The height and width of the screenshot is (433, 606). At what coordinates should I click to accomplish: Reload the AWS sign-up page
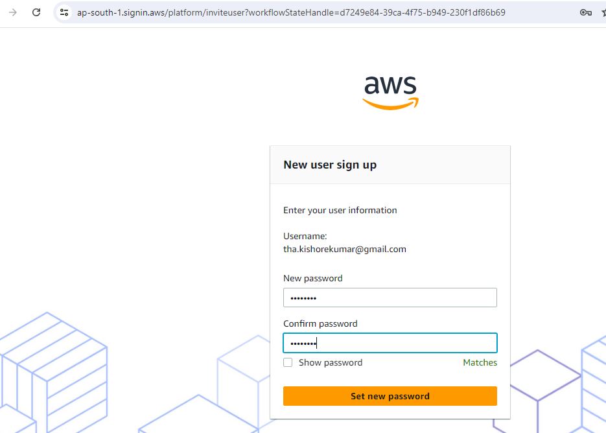[x=36, y=12]
